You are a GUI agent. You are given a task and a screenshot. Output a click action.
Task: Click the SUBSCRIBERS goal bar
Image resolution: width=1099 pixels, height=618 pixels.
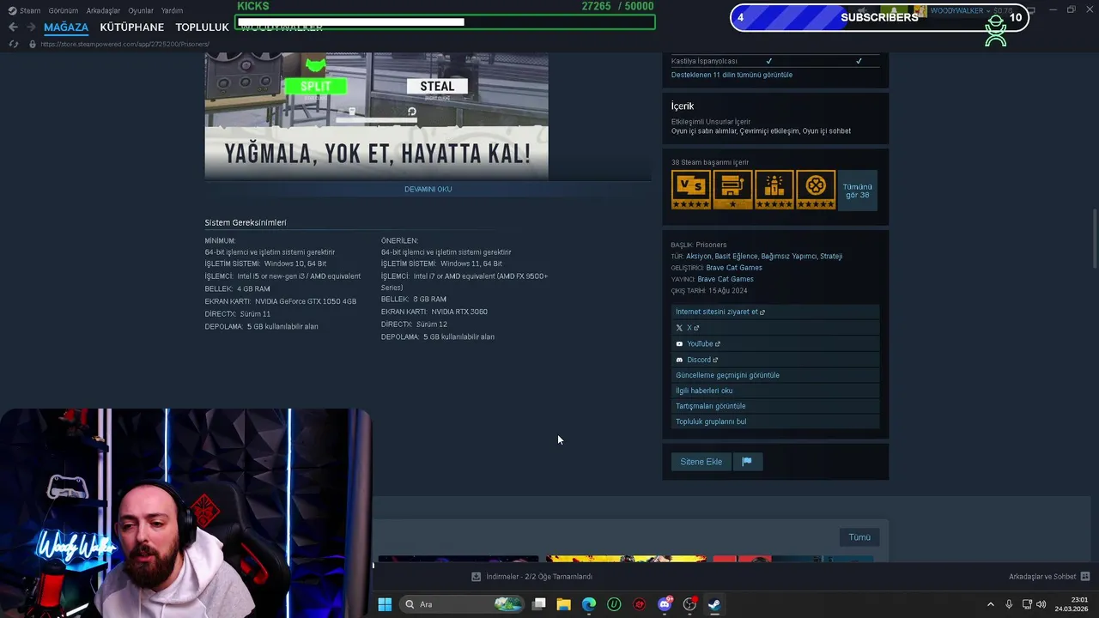click(879, 17)
